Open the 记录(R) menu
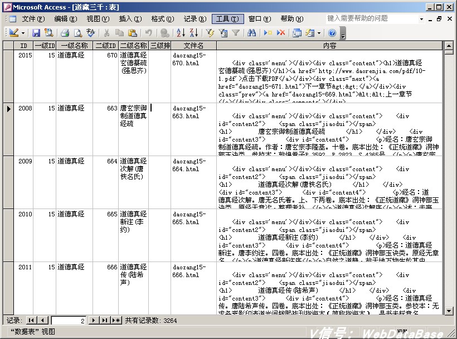 click(x=195, y=19)
